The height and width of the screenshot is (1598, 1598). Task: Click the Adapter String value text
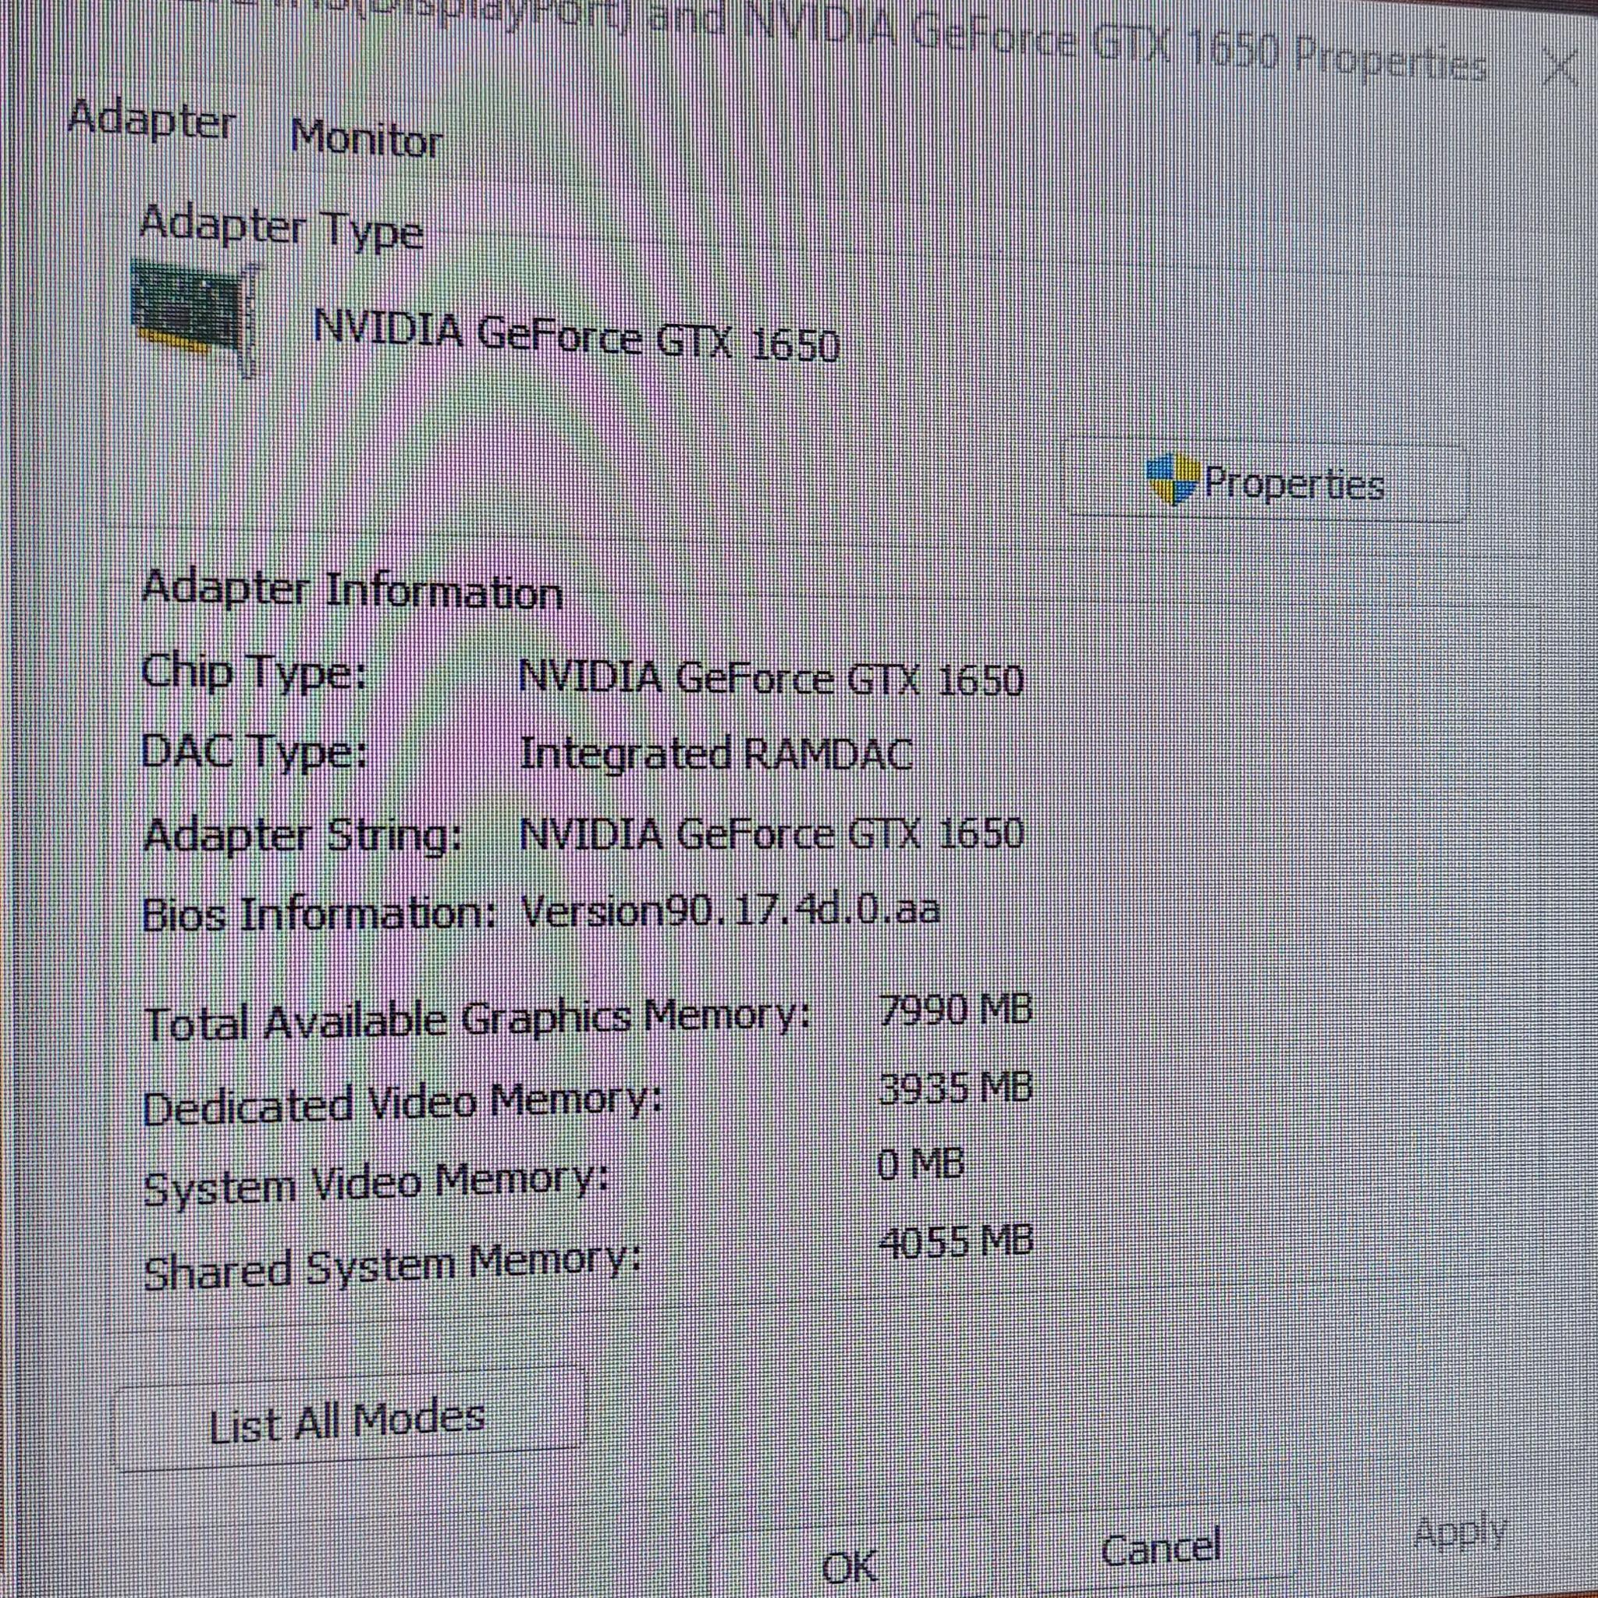tap(771, 834)
